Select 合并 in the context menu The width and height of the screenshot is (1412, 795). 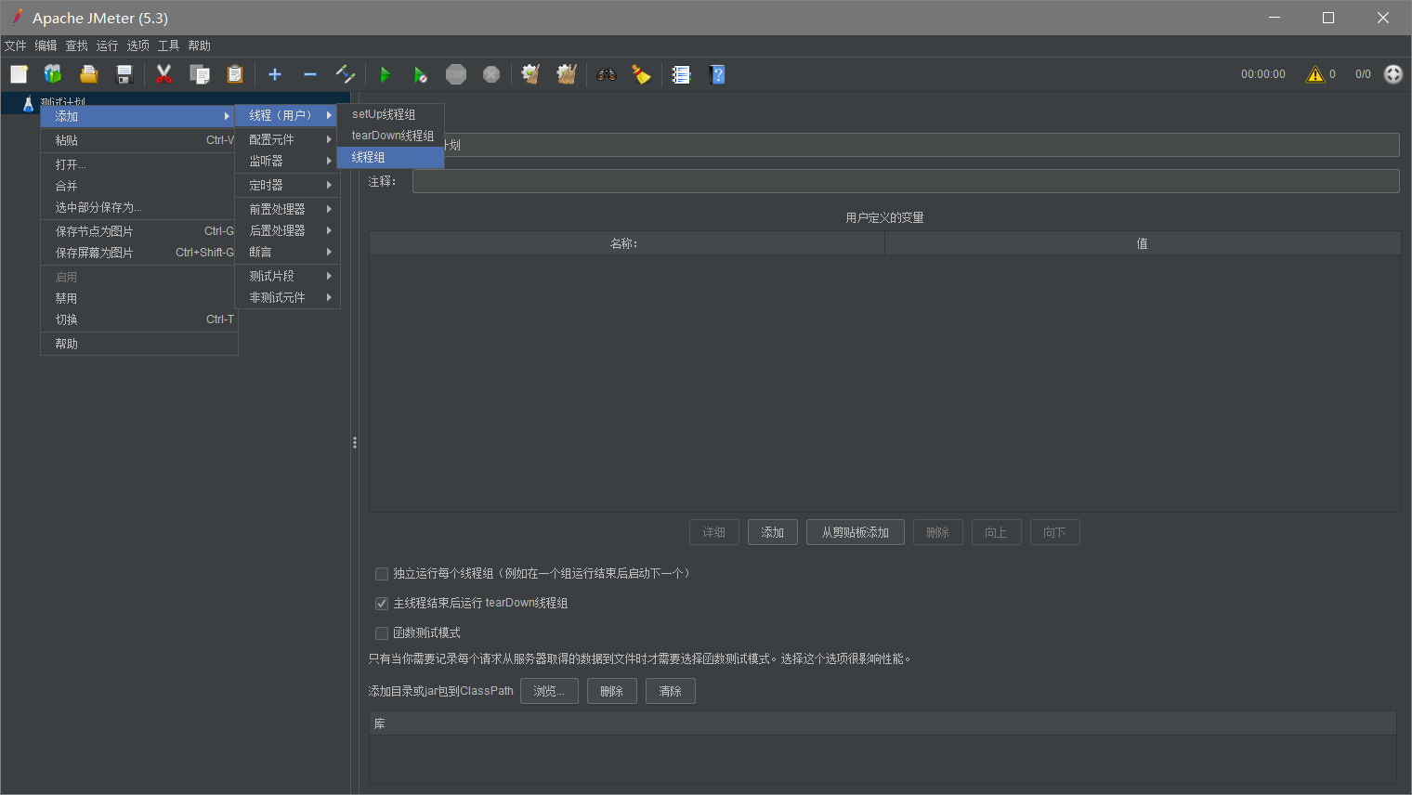(139, 186)
